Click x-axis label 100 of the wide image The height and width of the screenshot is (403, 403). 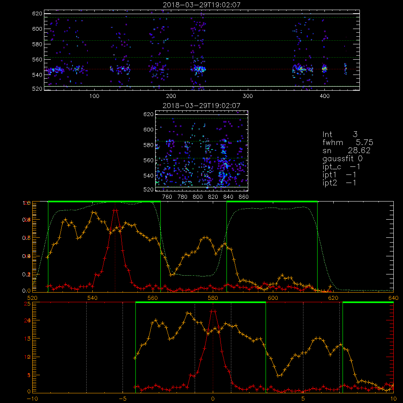tap(94, 96)
